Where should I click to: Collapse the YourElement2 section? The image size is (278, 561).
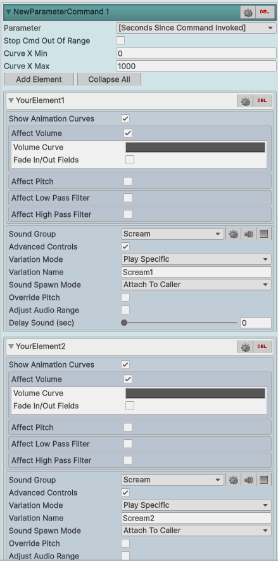11,347
